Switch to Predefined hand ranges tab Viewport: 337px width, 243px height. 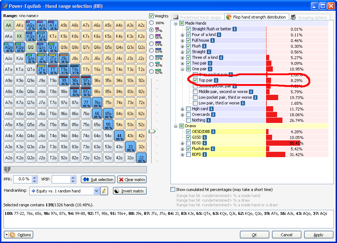[198, 17]
